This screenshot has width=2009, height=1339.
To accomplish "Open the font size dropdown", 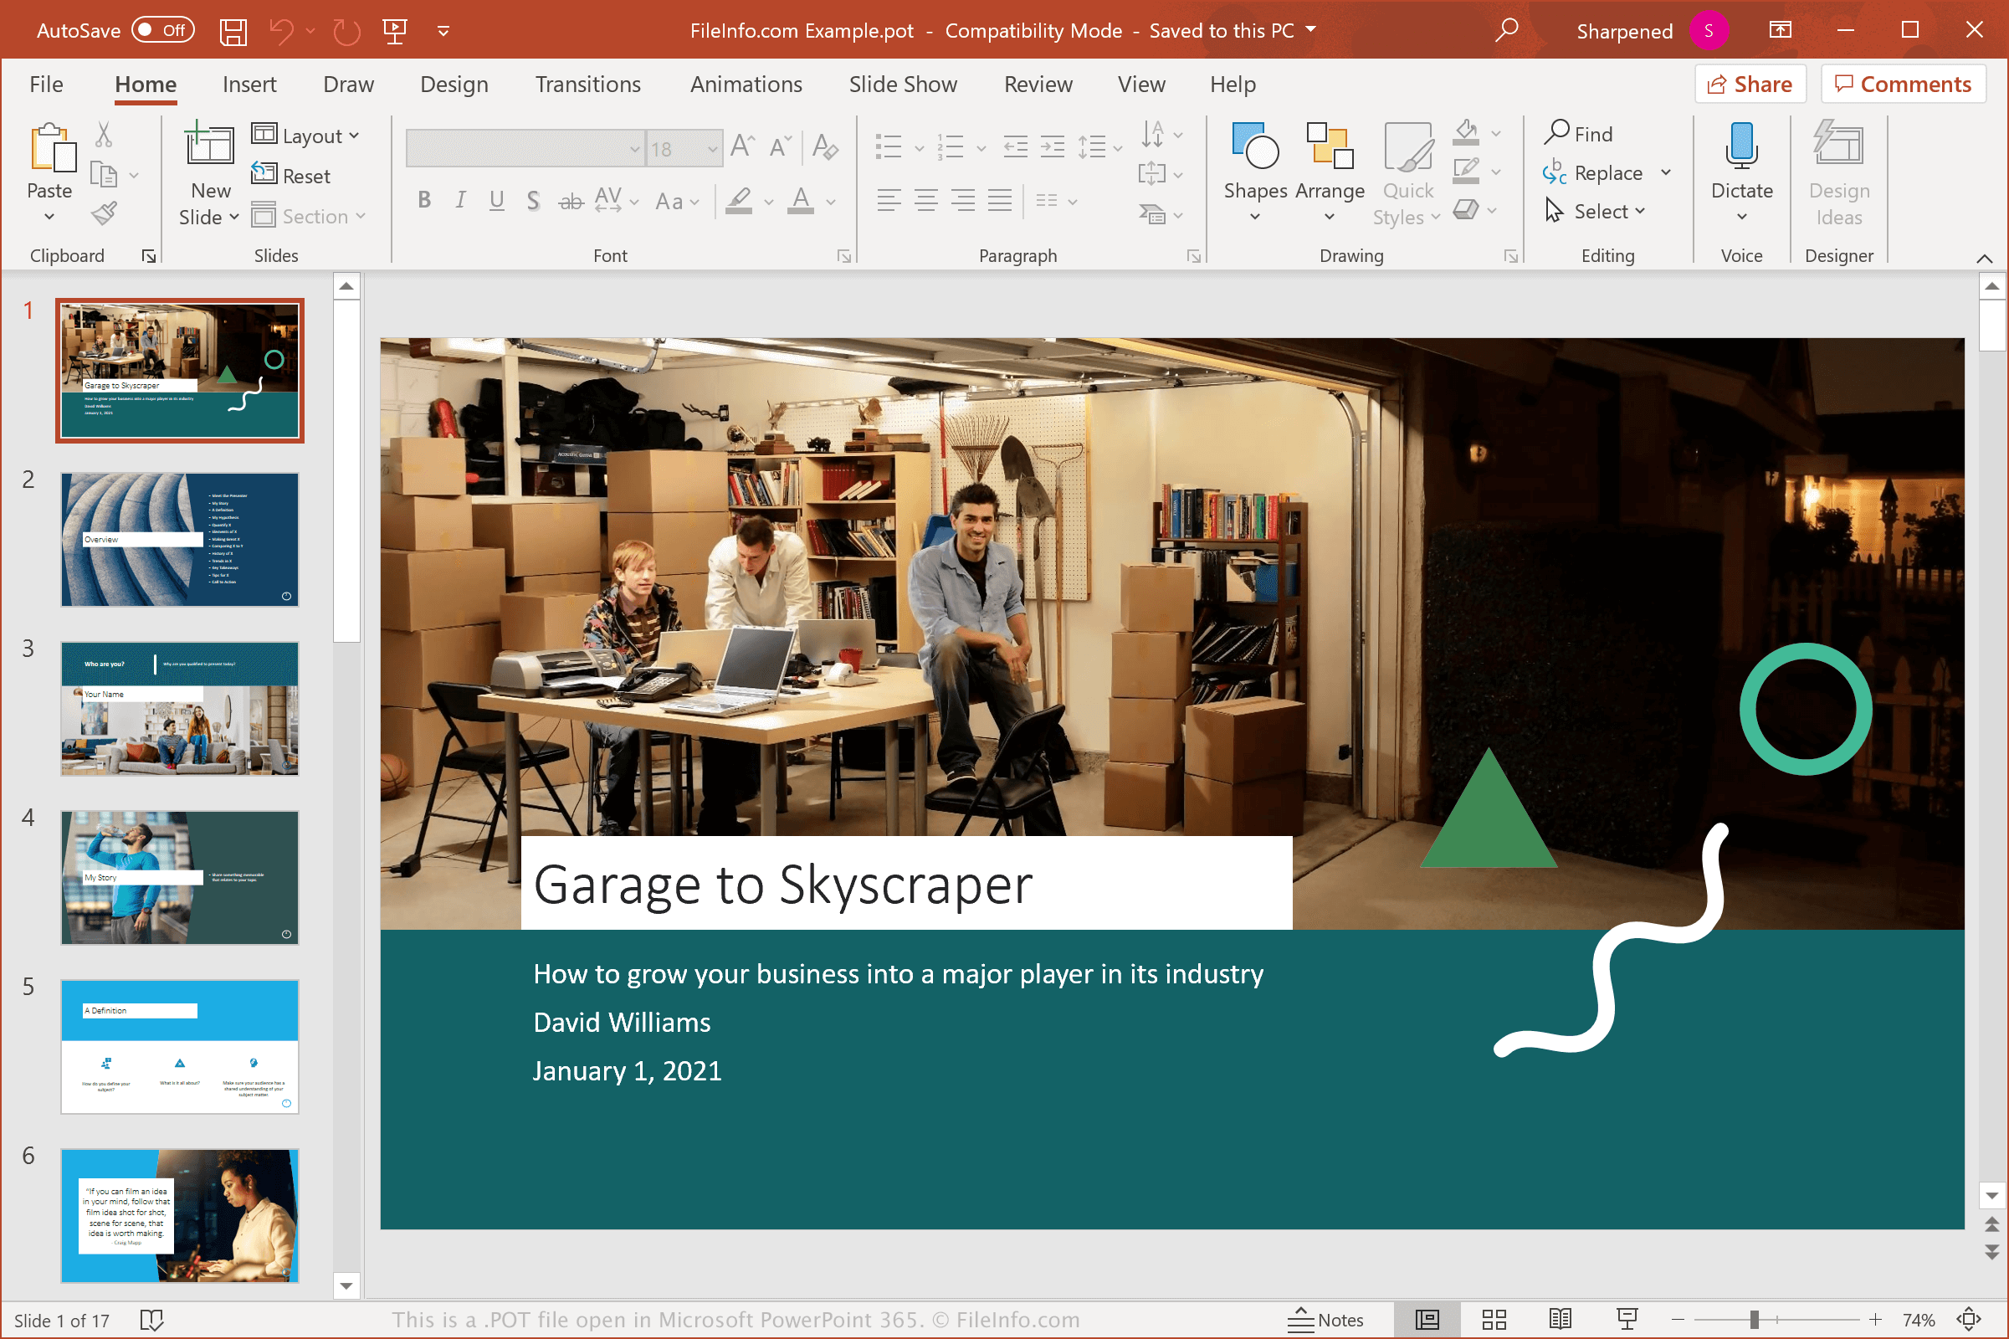I will coord(711,150).
